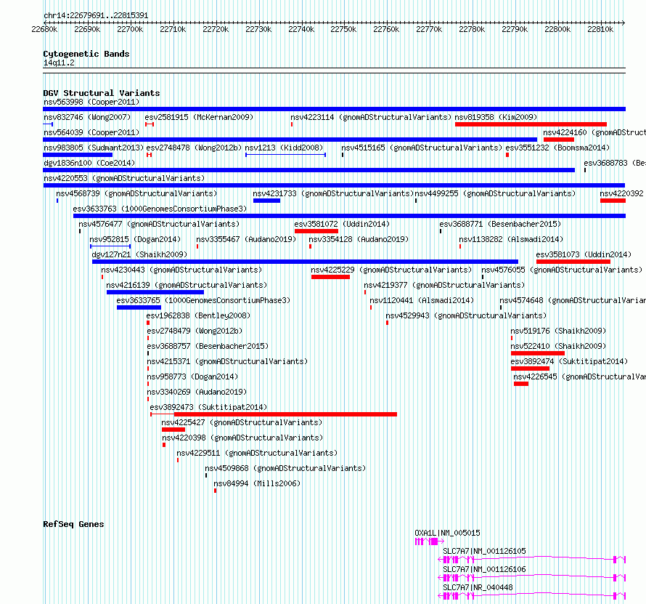Click the nsv4215371 gnomAD variant label
This screenshot has height=604, width=646.
[227, 361]
